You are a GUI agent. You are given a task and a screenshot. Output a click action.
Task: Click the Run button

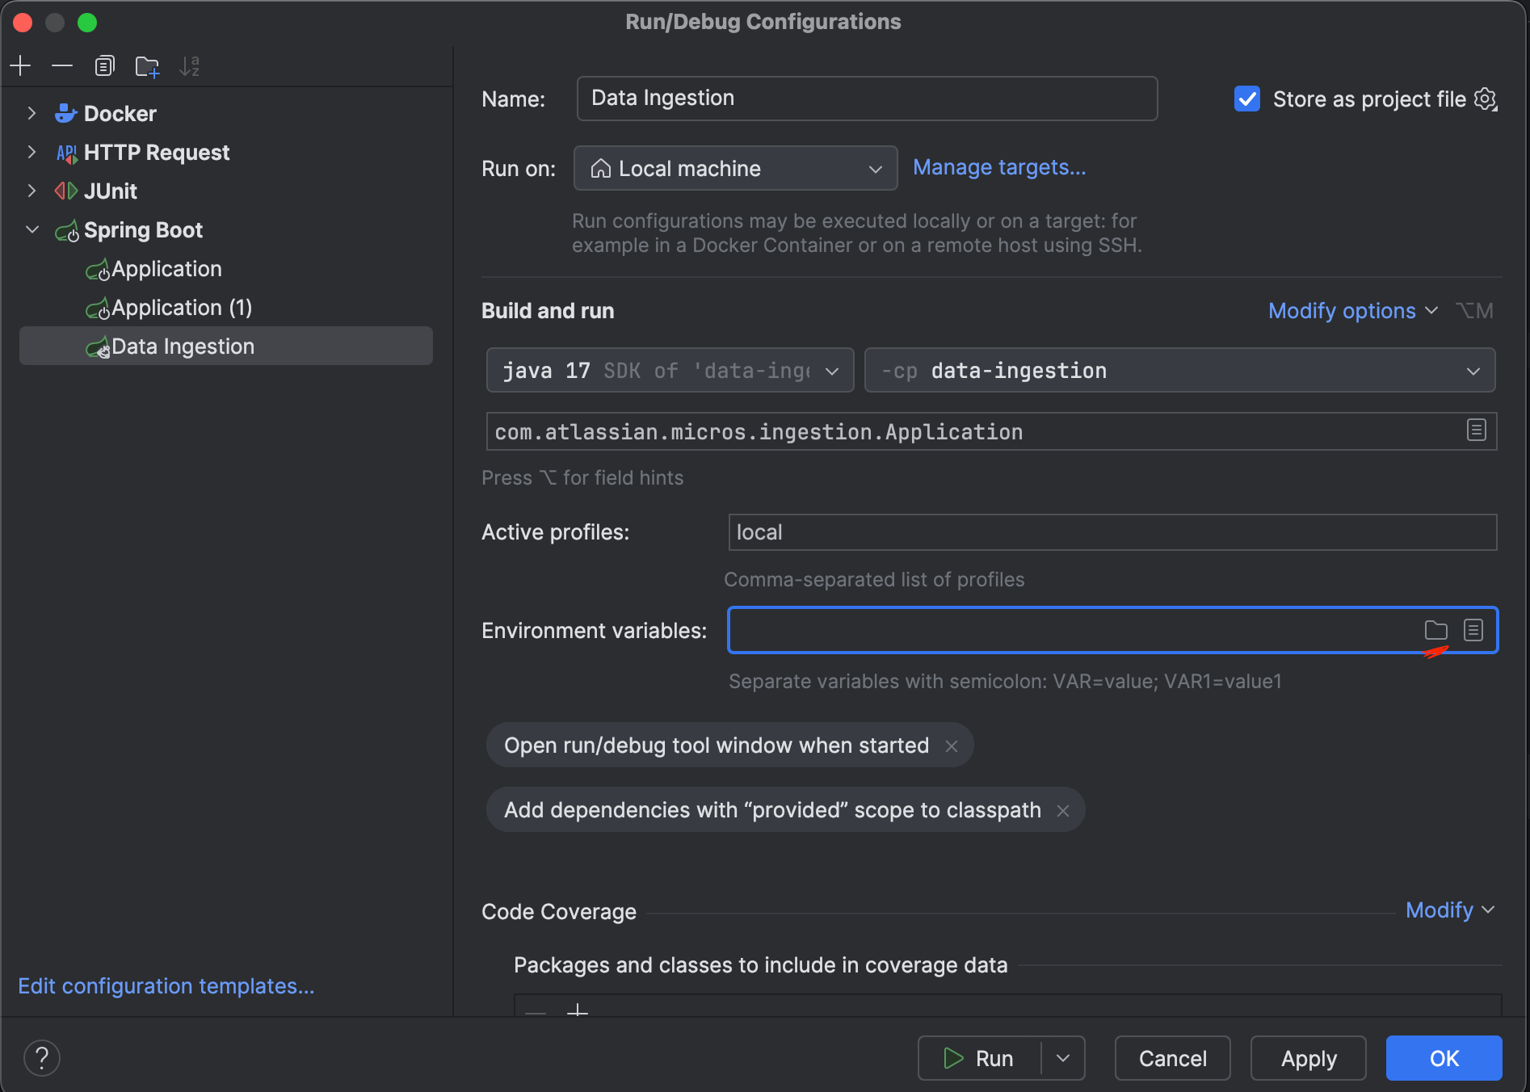pyautogui.click(x=979, y=1058)
